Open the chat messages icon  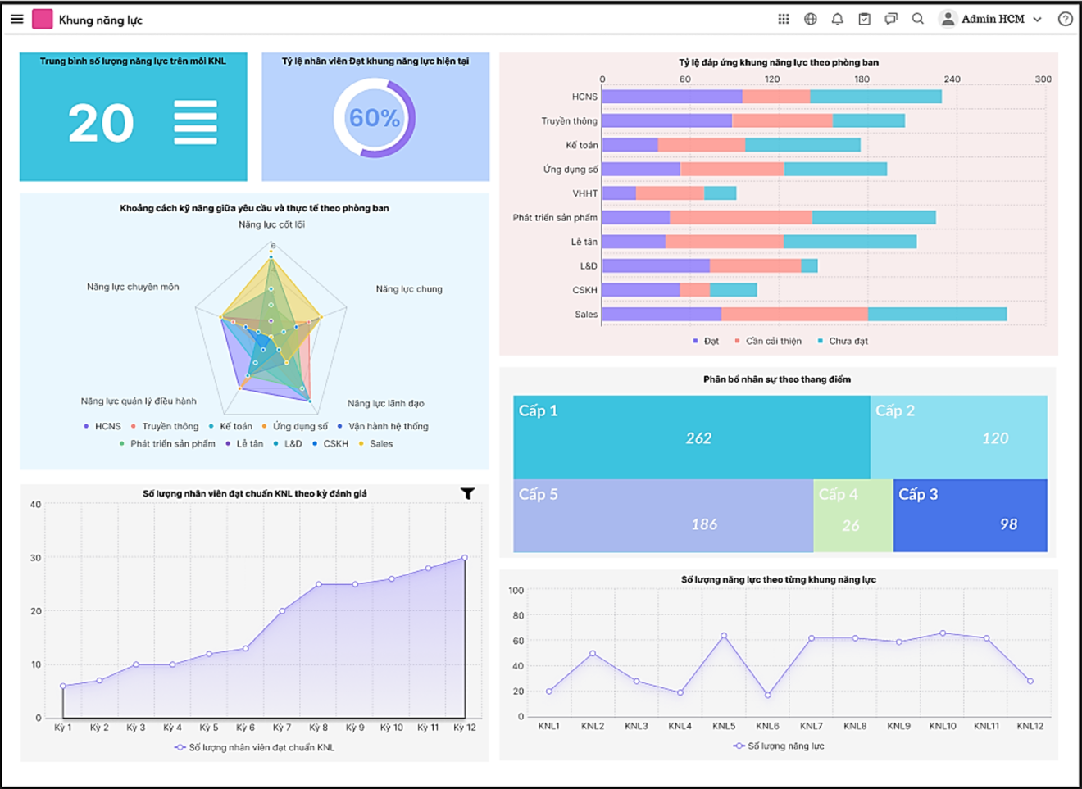pyautogui.click(x=891, y=19)
